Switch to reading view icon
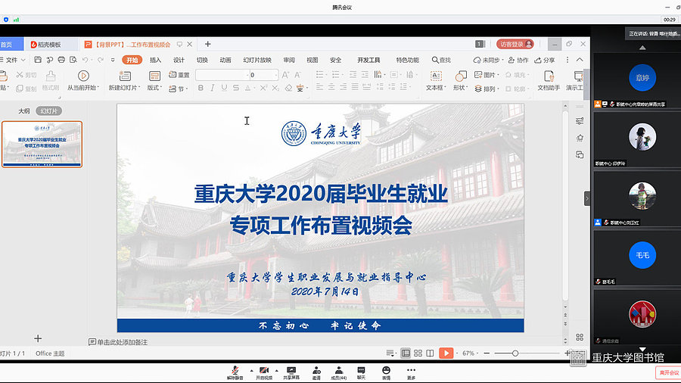Image resolution: width=681 pixels, height=383 pixels. 430,353
